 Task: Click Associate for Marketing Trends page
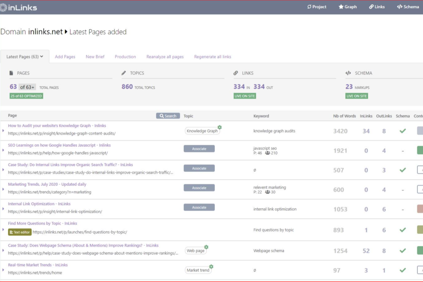(199, 188)
